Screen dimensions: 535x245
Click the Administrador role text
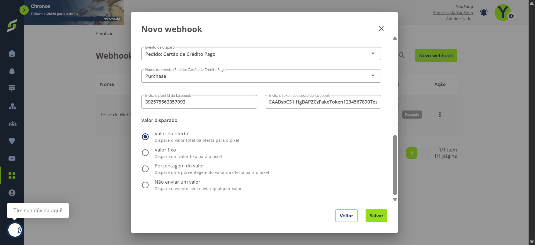[459, 19]
